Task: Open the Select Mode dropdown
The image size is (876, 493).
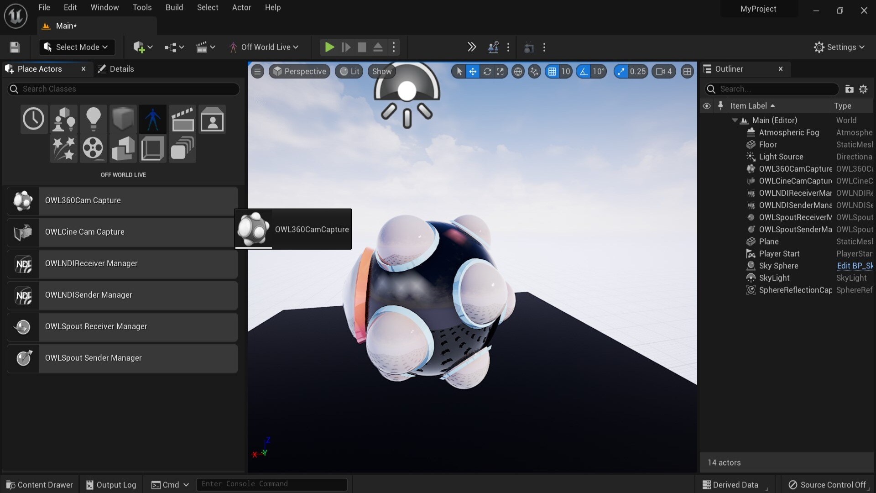Action: (76, 47)
